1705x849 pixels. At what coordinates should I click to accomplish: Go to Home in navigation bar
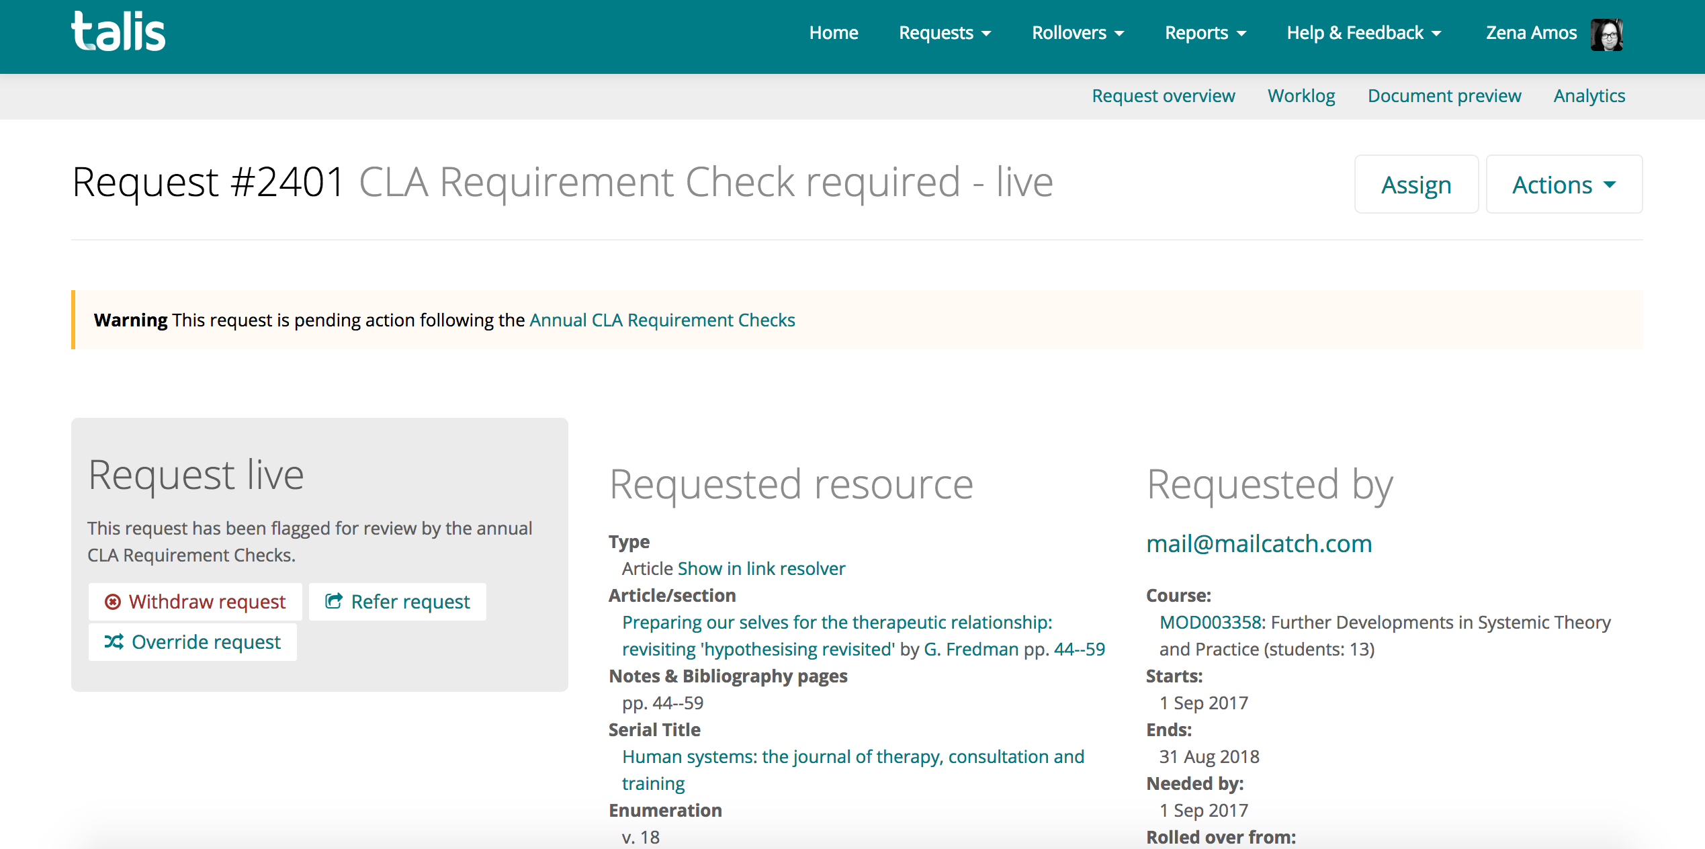(x=834, y=33)
